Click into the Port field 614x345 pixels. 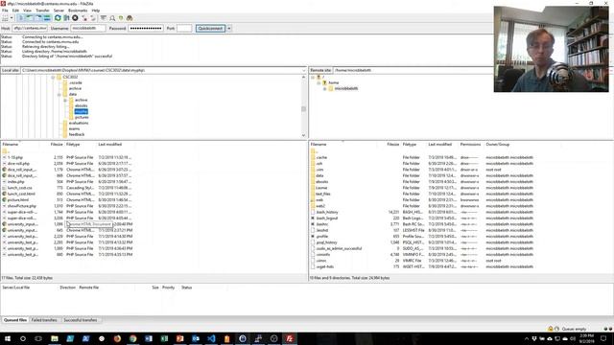[184, 28]
